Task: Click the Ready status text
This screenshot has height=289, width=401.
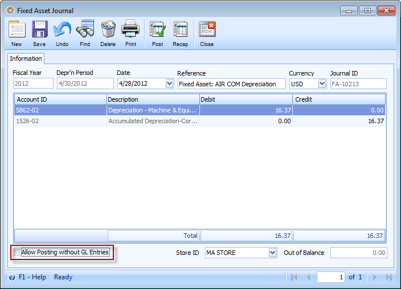Action: pos(63,277)
